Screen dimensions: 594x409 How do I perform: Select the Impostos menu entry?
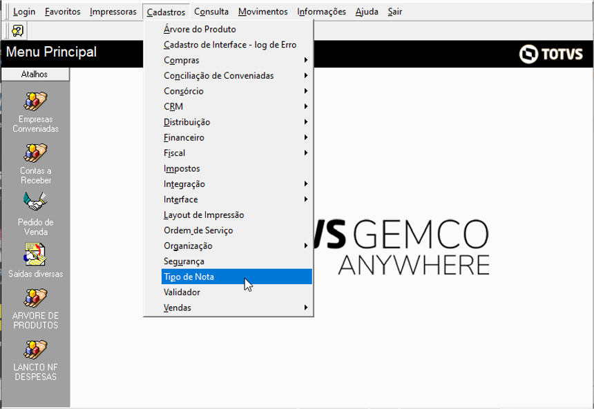(x=237, y=169)
